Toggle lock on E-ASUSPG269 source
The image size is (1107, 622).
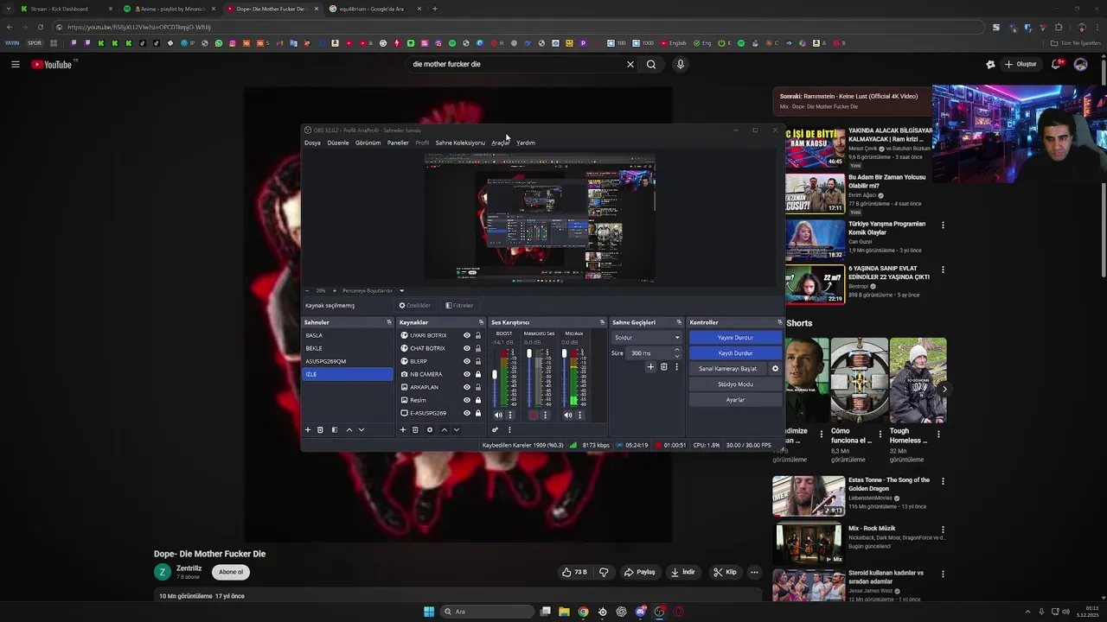click(x=478, y=413)
